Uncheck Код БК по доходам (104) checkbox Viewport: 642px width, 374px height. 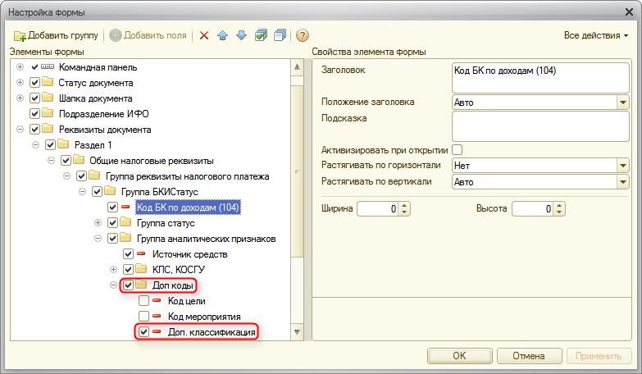click(112, 208)
